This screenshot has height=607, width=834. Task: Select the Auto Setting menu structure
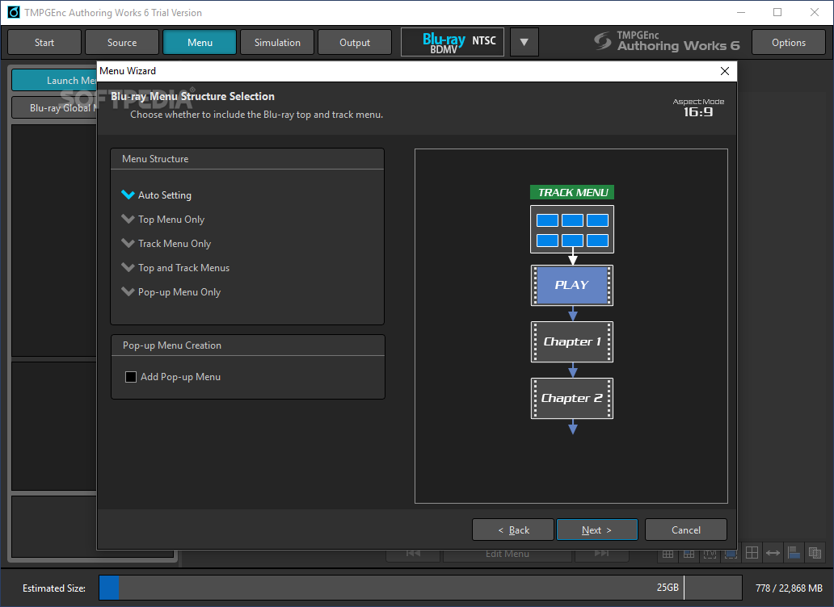click(x=157, y=195)
